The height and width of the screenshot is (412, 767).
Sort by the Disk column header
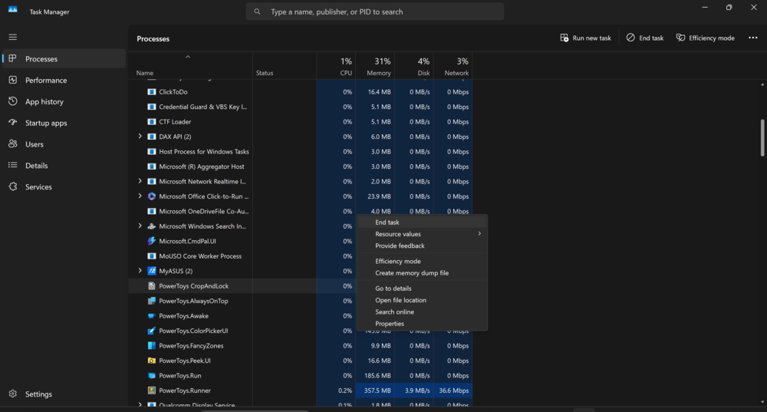pos(414,67)
